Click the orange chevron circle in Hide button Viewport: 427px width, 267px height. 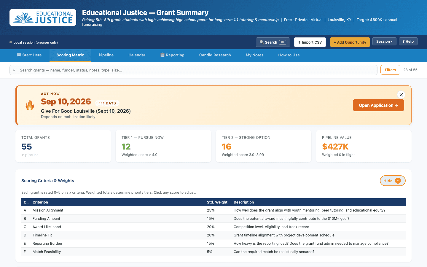398,181
